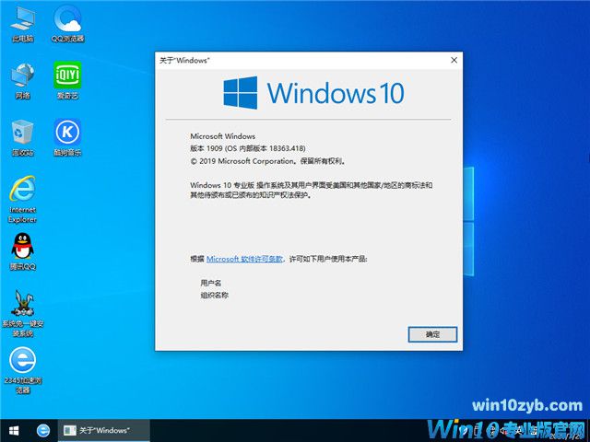Viewport: 590px width, 442px height.
Task: Launch the 爱奇艺 (iQIYI) desktop icon
Action: pos(67,77)
